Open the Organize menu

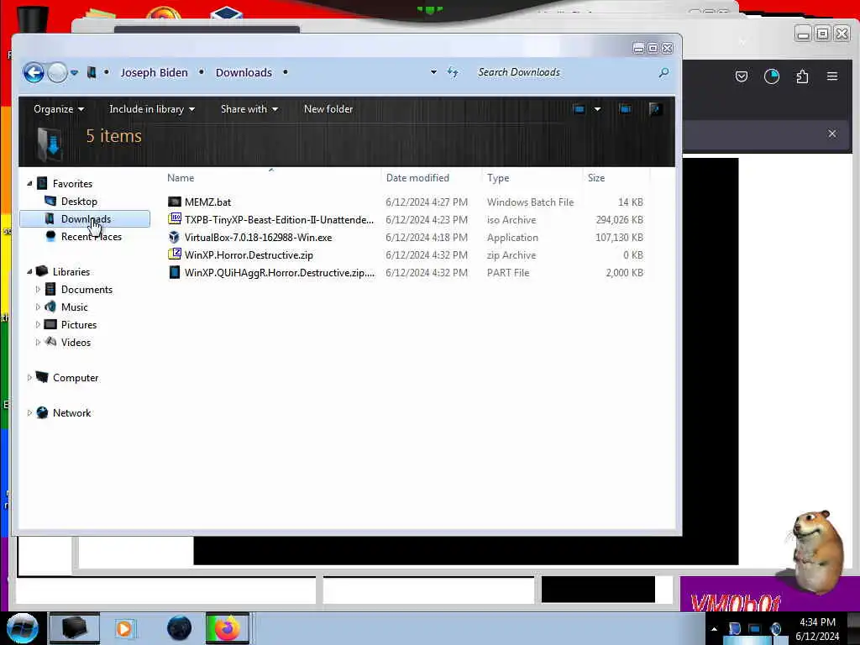(59, 109)
